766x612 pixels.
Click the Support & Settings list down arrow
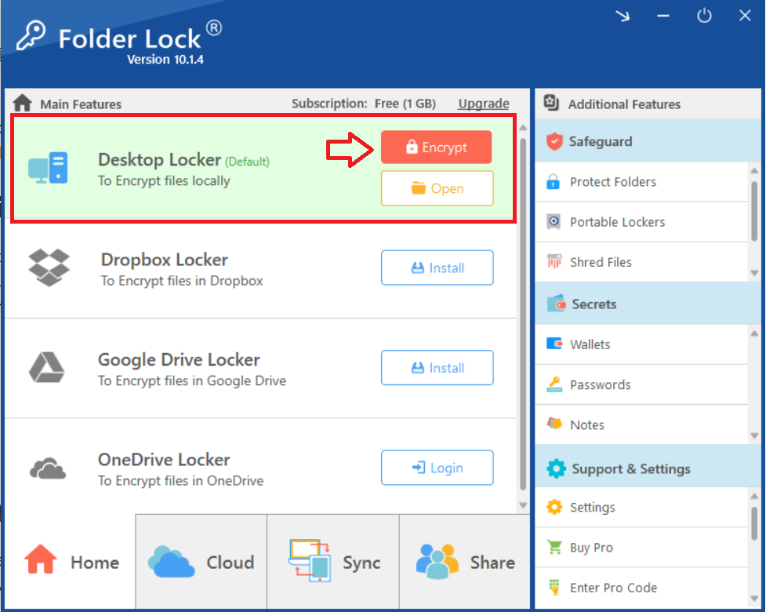coord(754,599)
